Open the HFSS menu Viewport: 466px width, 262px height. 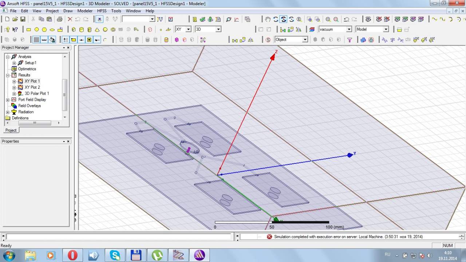(x=102, y=11)
